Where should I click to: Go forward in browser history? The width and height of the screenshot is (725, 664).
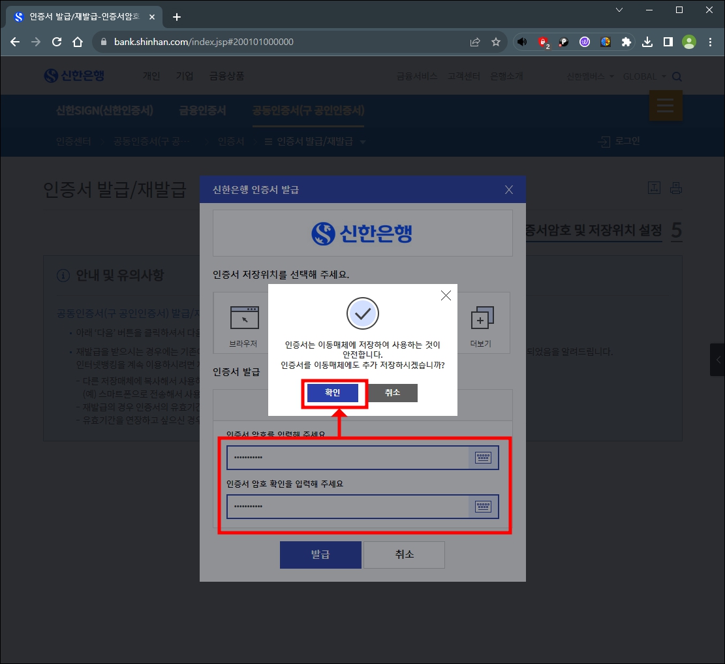click(36, 42)
